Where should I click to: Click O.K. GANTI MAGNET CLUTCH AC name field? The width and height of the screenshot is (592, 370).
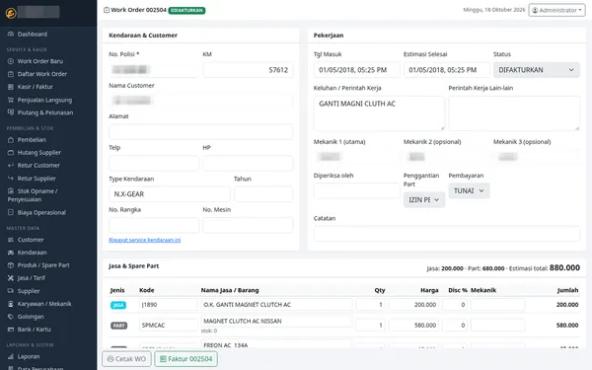[276, 305]
